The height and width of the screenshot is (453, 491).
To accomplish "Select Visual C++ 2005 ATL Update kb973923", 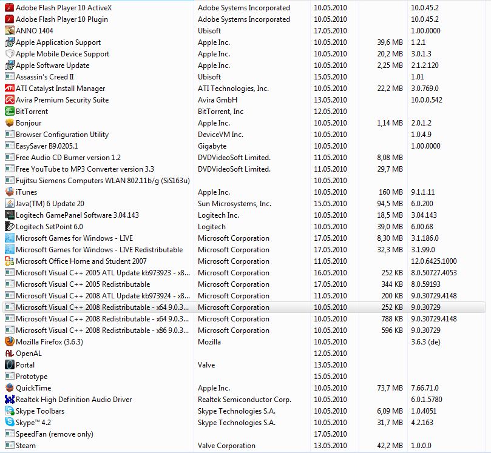I will [x=244, y=273].
